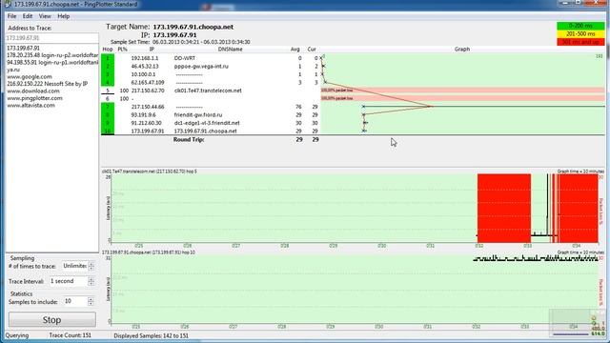Select www.download.com in address history

point(33,91)
